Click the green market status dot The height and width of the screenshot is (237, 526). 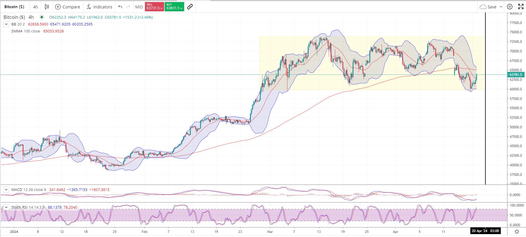[42, 17]
